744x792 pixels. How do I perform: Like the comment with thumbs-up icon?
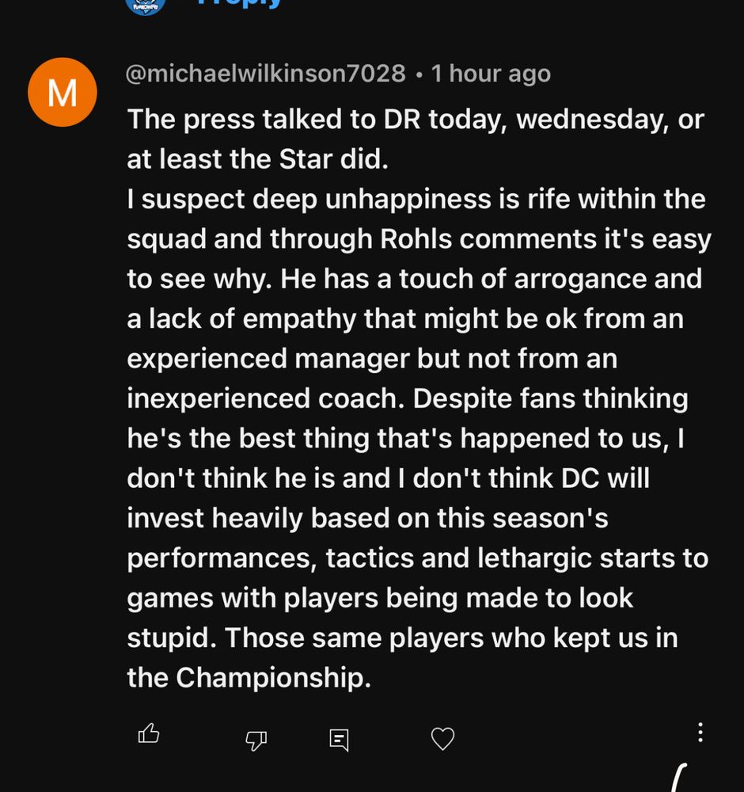pyautogui.click(x=149, y=733)
